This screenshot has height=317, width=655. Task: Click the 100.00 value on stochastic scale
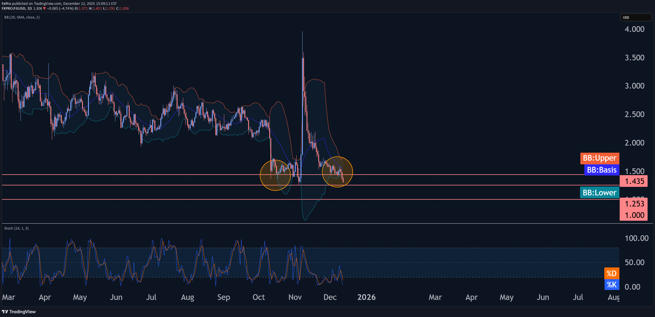[x=636, y=238]
